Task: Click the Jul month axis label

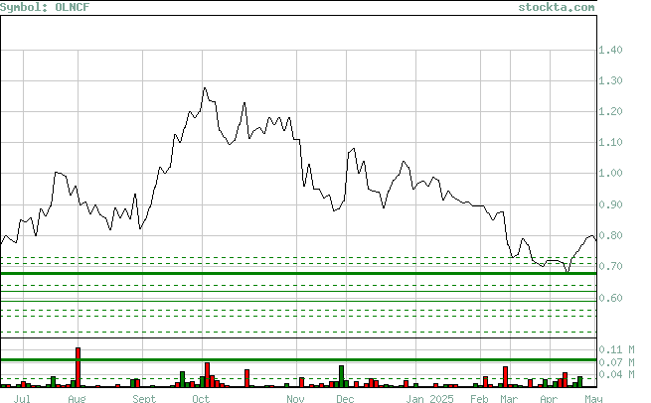Action: pos(22,398)
